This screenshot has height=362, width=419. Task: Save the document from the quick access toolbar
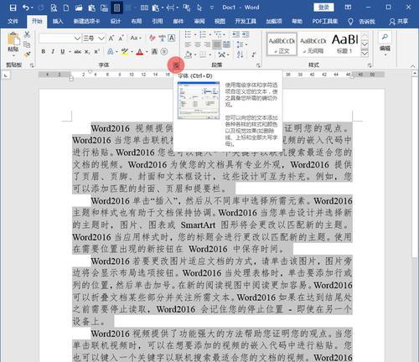pos(13,8)
